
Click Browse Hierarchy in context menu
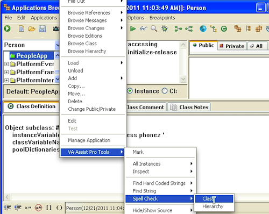[x=93, y=51]
